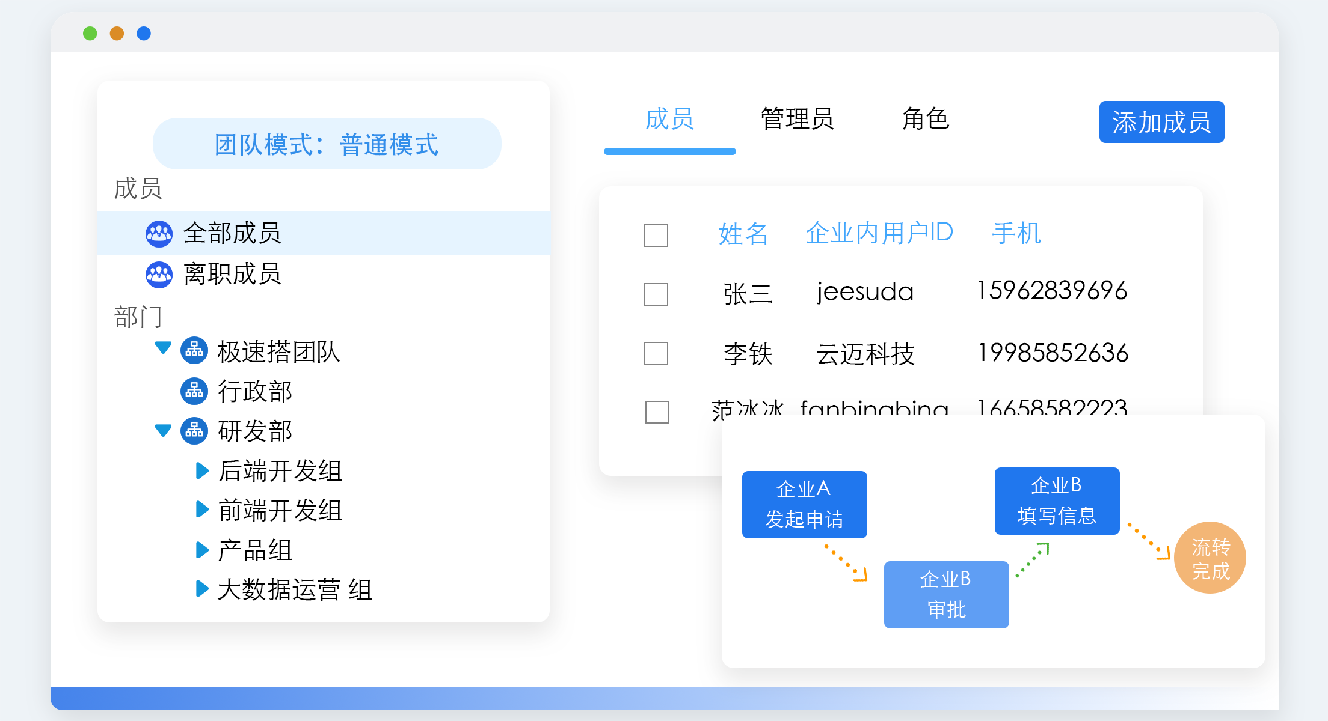Click the 全部成员 group icon
This screenshot has height=721, width=1328.
[159, 234]
